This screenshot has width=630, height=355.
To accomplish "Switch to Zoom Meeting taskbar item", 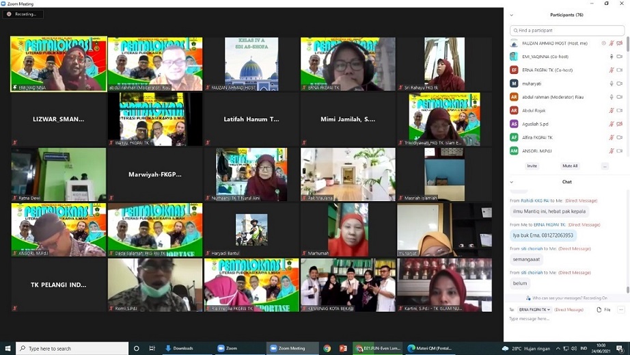I will click(x=292, y=348).
